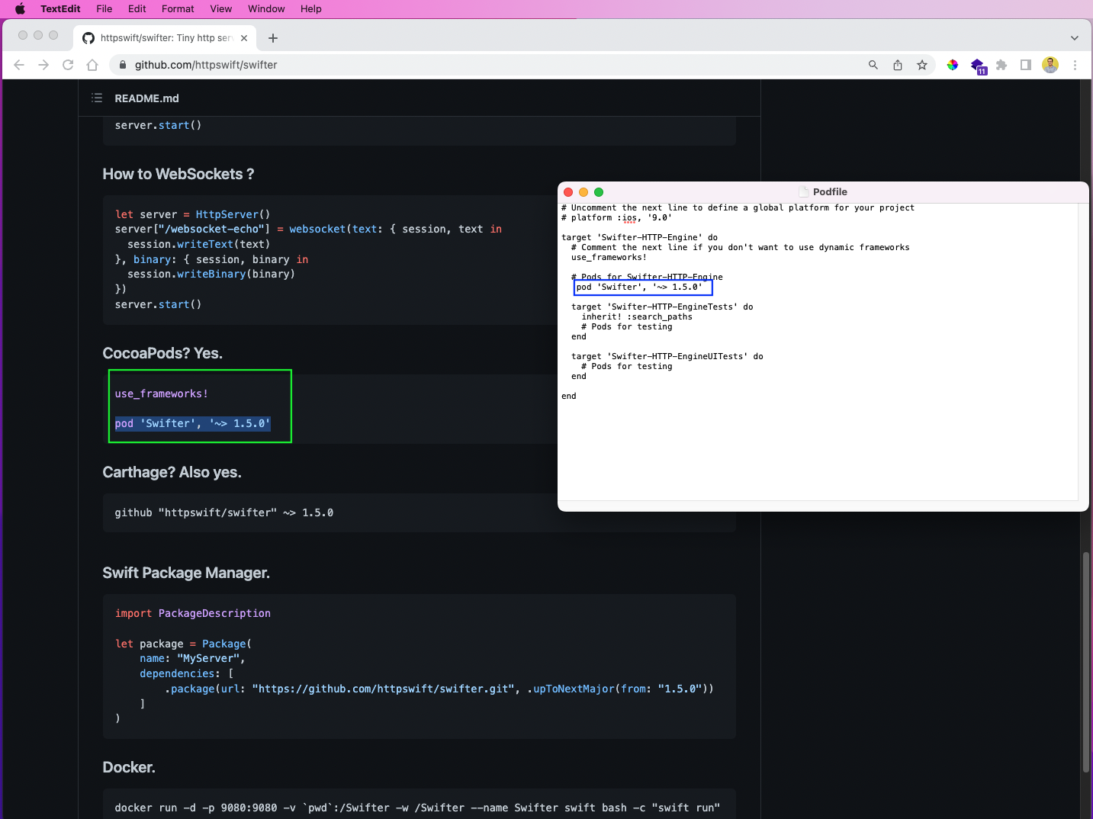Open the TextEdit application menu
1093x819 pixels.
tap(60, 8)
